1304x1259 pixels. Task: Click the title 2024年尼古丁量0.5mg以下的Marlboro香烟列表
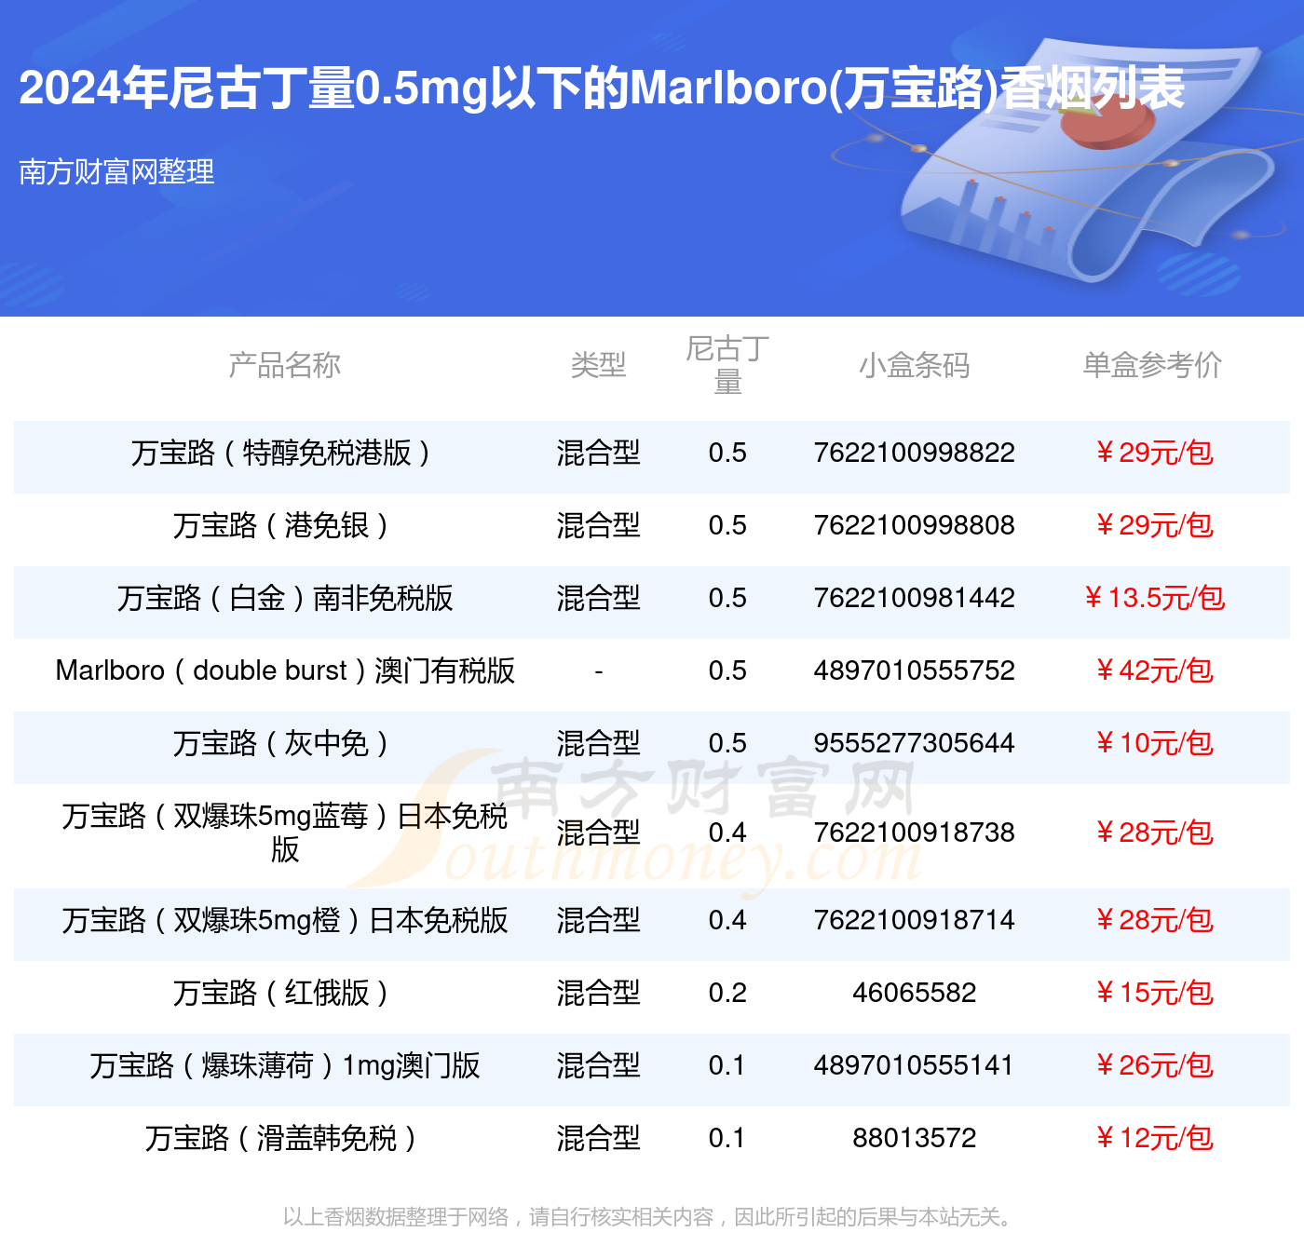[602, 89]
